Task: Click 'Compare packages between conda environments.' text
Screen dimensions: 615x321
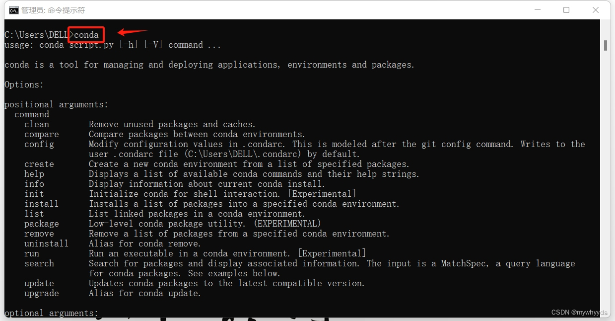Action: pyautogui.click(x=197, y=134)
